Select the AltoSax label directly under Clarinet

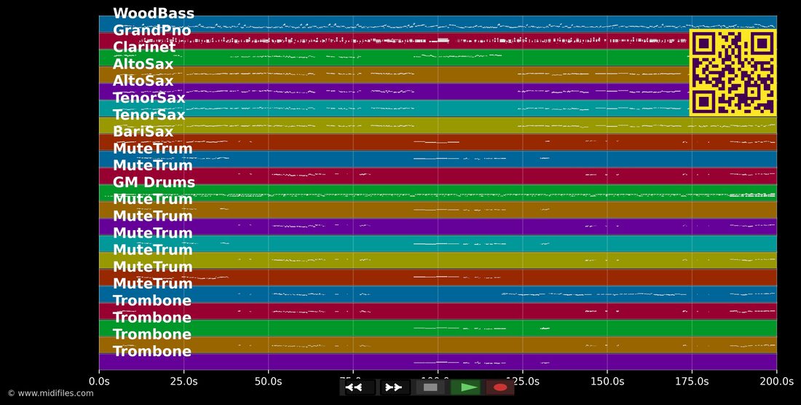(x=143, y=64)
